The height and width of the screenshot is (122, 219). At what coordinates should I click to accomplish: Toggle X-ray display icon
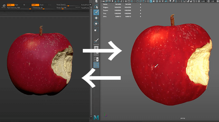188,1
